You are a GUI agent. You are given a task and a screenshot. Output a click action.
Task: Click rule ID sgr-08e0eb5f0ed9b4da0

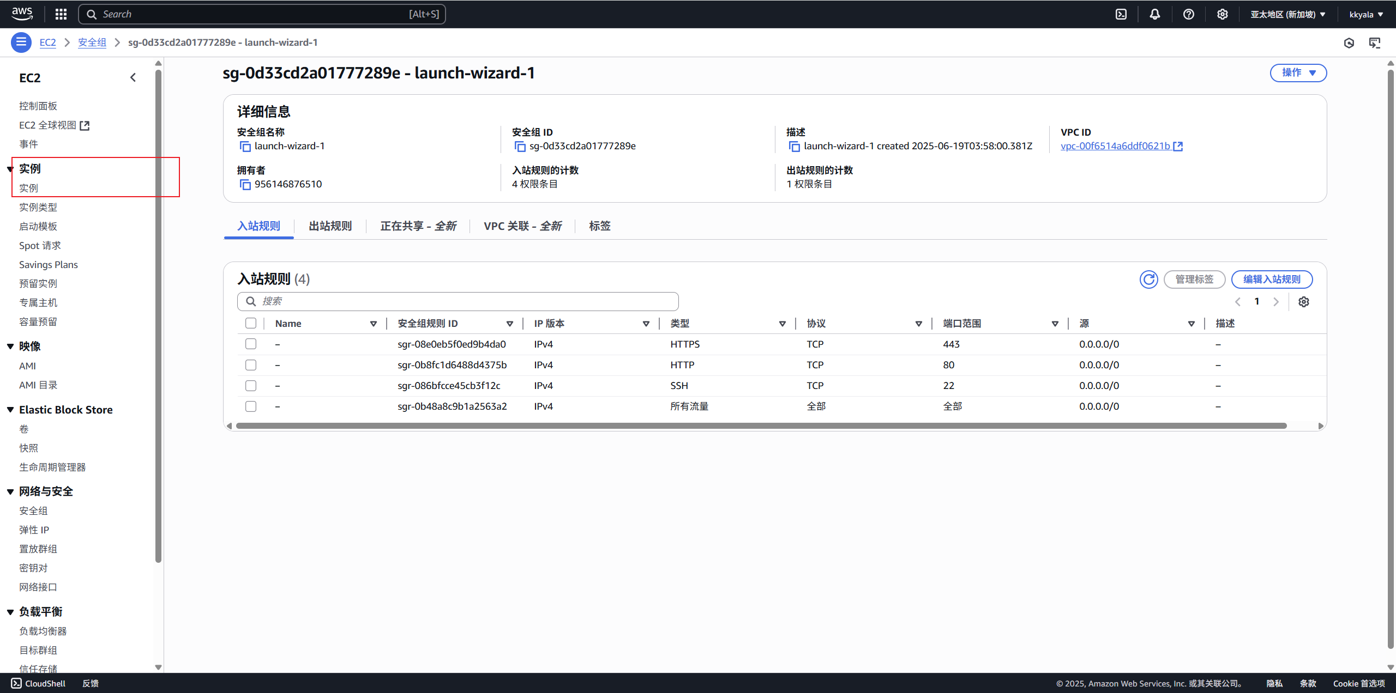coord(452,344)
